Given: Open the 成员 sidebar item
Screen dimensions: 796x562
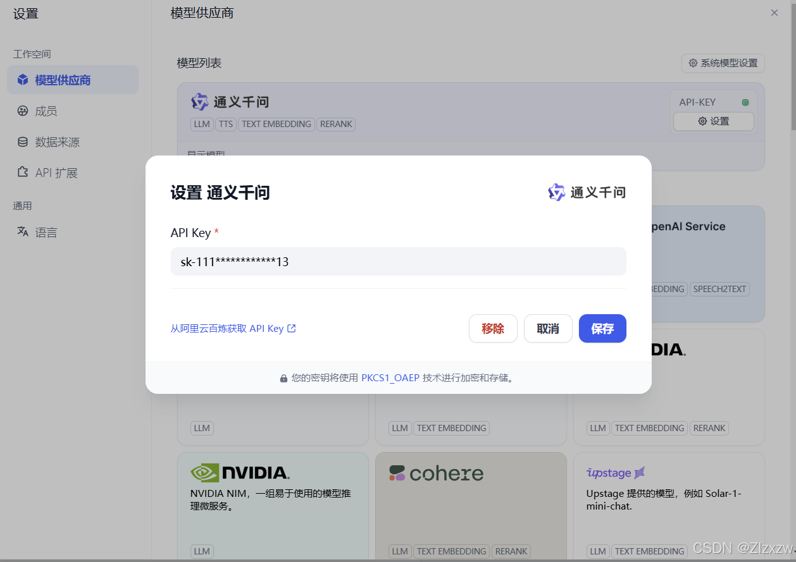Looking at the screenshot, I should 73,111.
